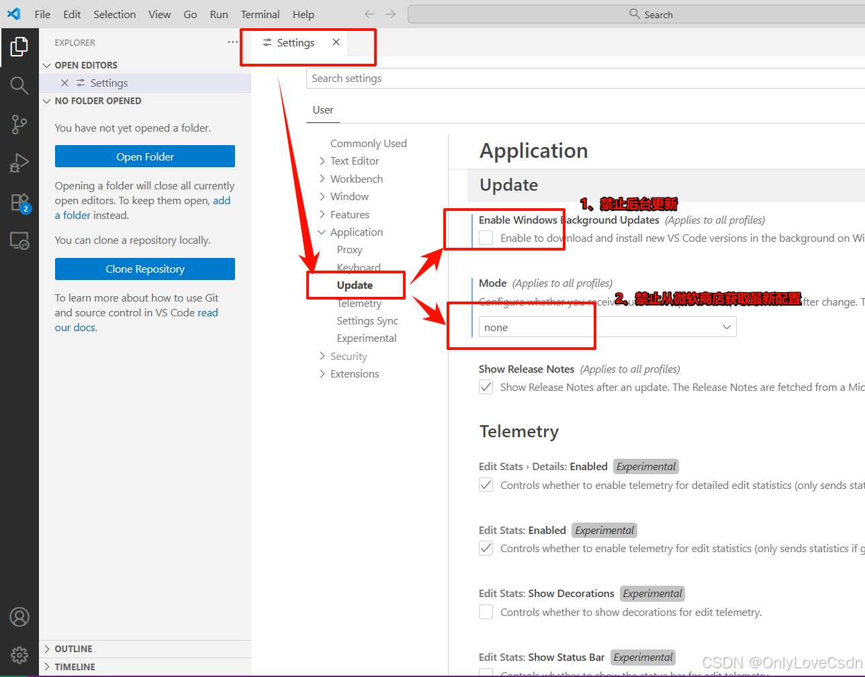Open the Manage gear menu
Screen dimensions: 865x677
point(19,655)
